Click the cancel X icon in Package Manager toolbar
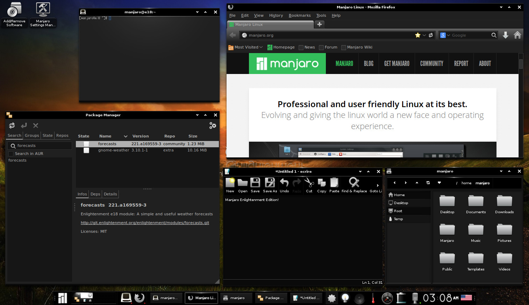 [35, 125]
